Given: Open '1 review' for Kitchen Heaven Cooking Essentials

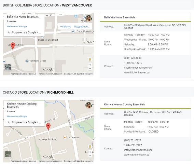Looking at the screenshot, I should point(11,111).
